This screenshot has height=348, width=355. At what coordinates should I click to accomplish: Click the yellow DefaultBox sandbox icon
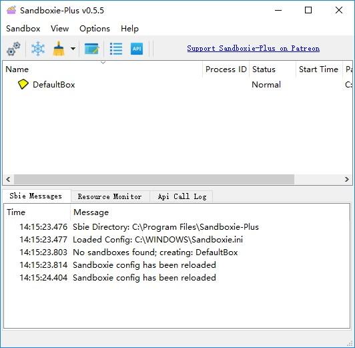click(23, 84)
